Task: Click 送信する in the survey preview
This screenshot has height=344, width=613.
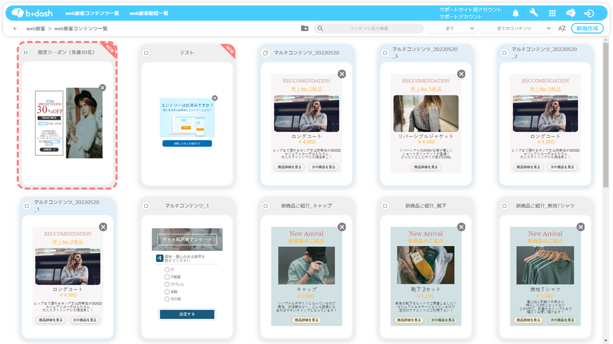Action: (187, 314)
